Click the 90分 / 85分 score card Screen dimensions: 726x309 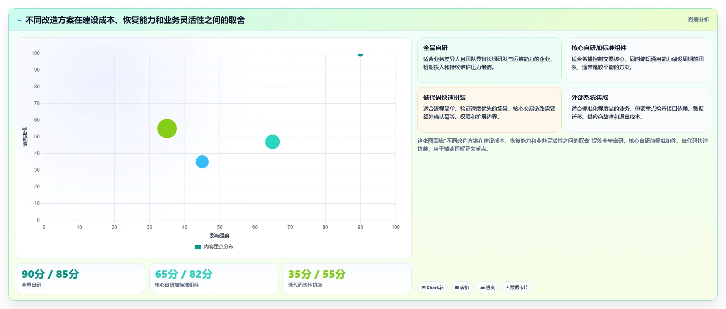[x=80, y=278]
